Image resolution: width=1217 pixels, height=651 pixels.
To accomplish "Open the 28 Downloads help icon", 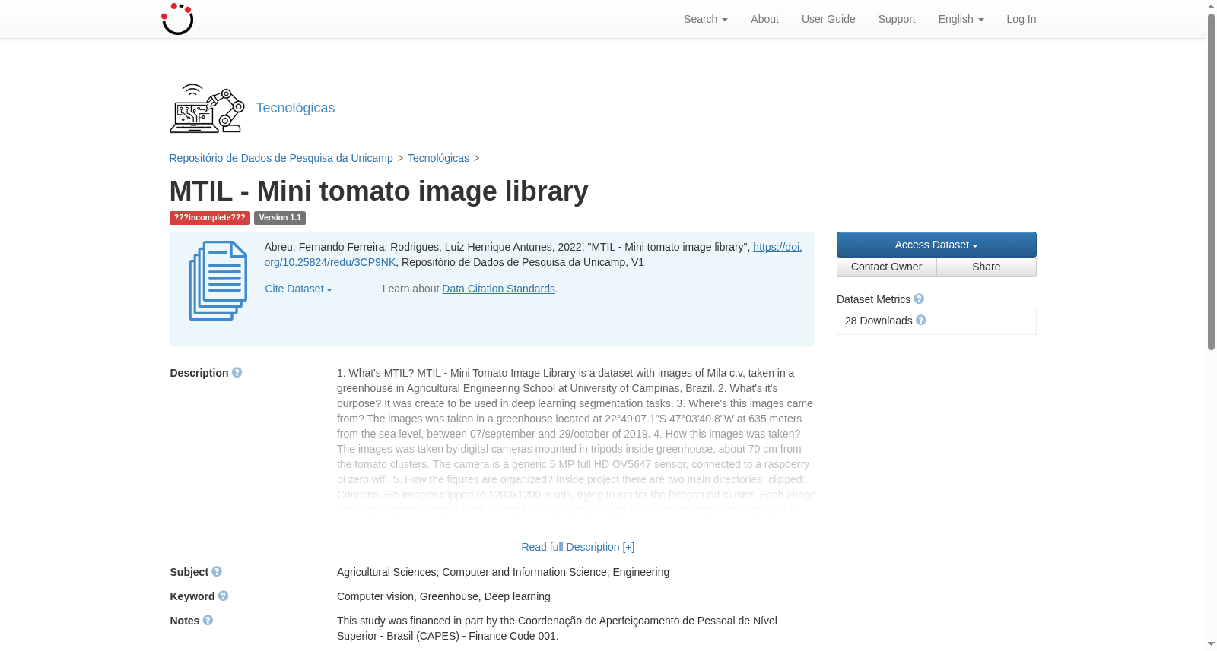I will click(921, 320).
